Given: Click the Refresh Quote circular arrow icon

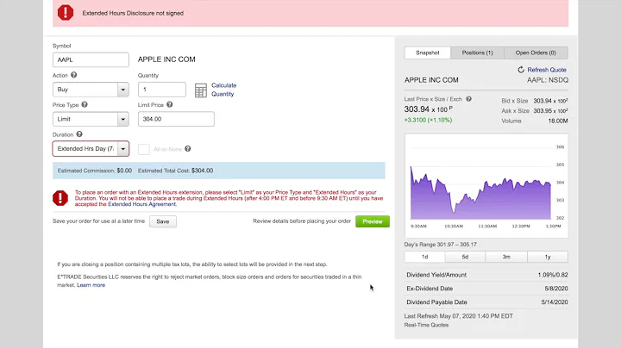Looking at the screenshot, I should [521, 70].
